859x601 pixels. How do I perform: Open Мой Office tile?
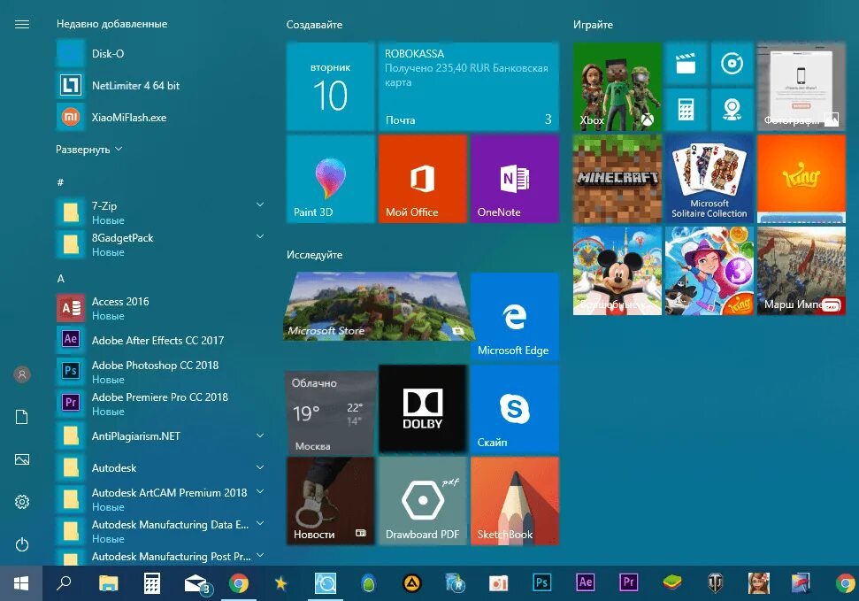(x=422, y=179)
